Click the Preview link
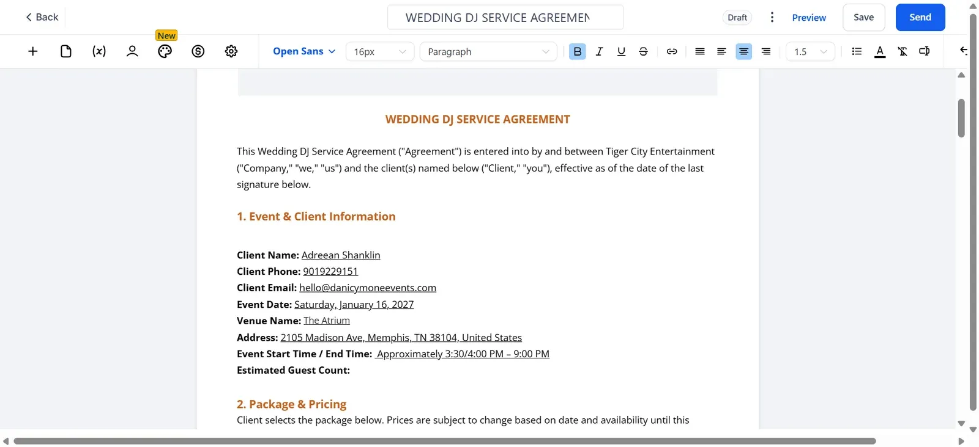Image resolution: width=979 pixels, height=447 pixels. click(809, 18)
